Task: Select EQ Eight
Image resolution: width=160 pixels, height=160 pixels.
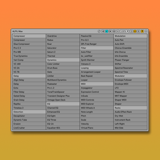Action: (63, 116)
